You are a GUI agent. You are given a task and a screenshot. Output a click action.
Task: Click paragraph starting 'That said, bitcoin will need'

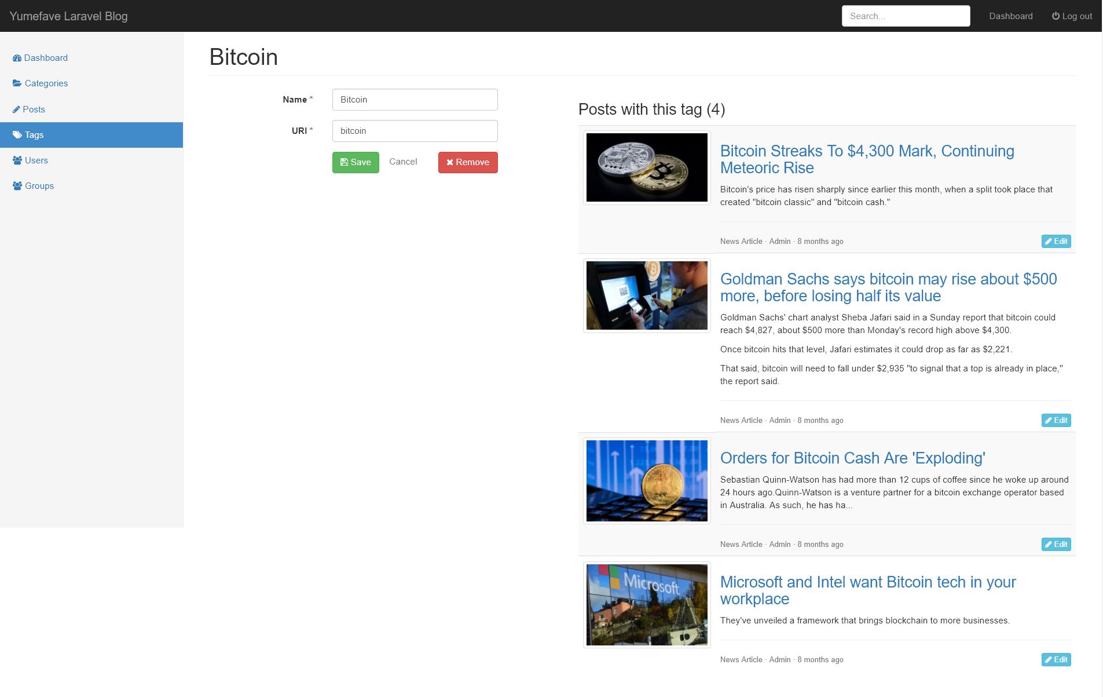point(892,375)
